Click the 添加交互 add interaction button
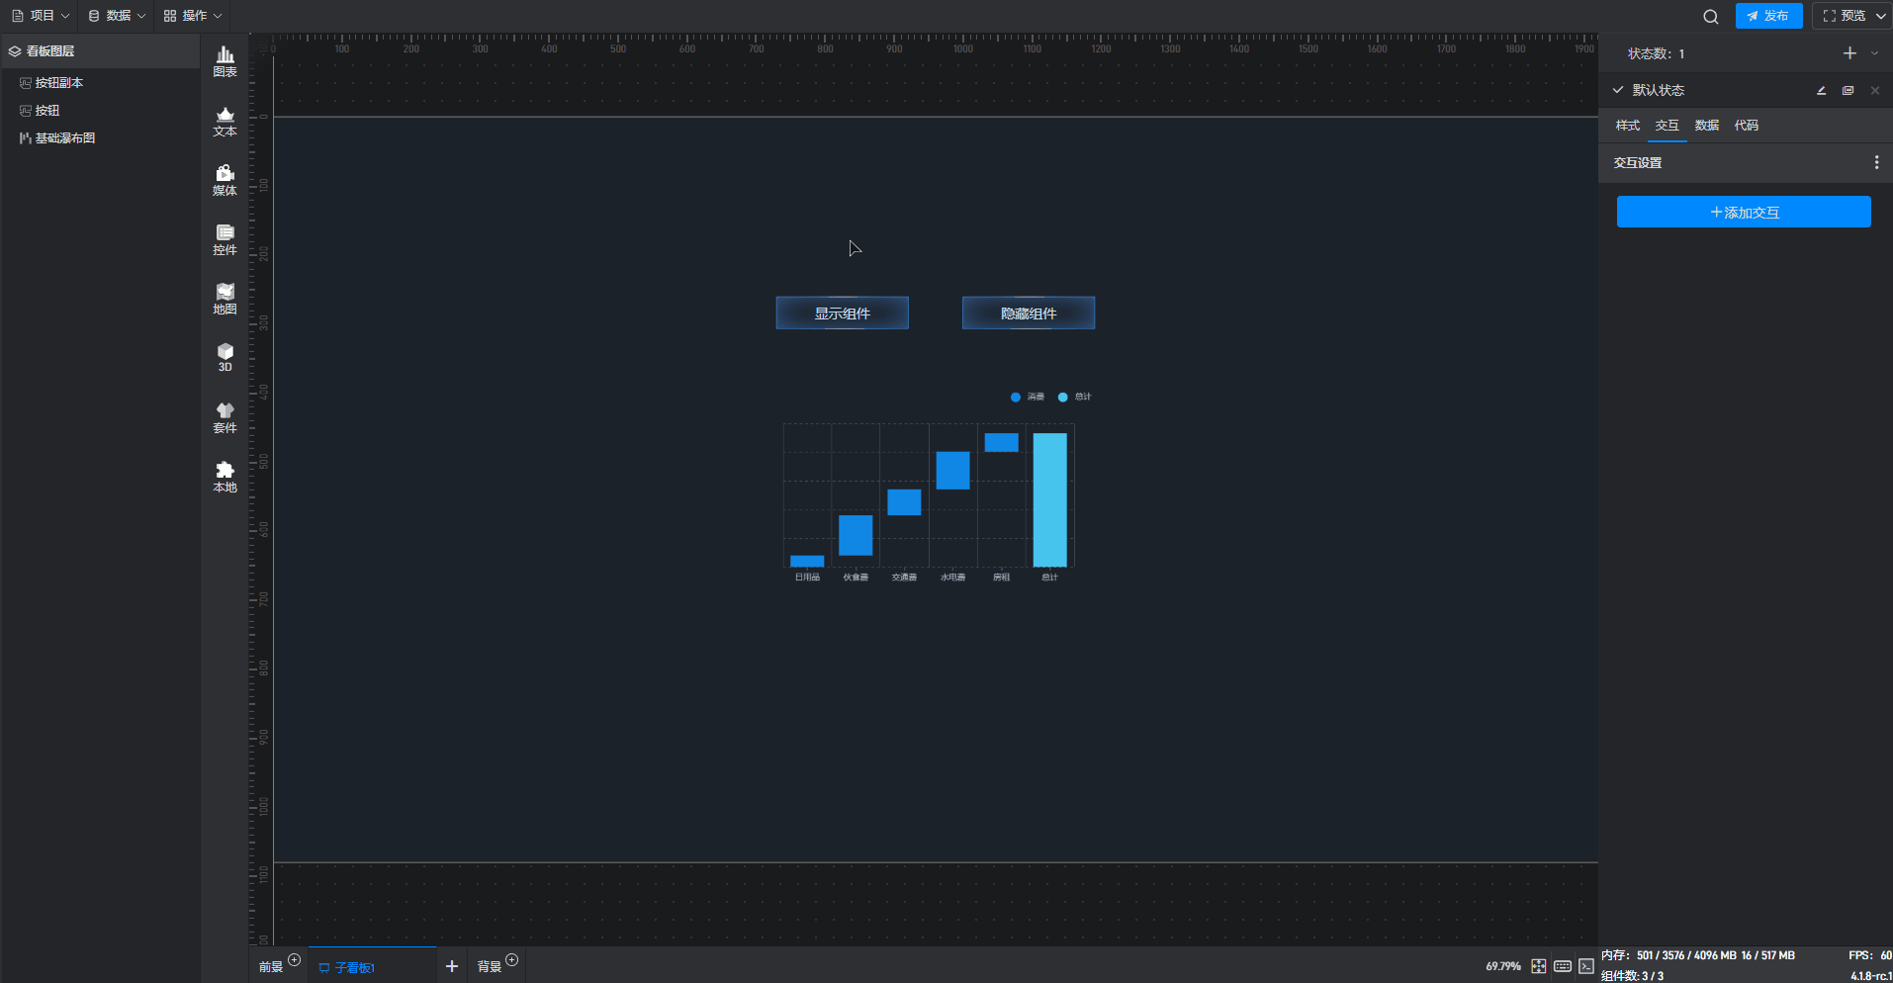 coord(1744,213)
